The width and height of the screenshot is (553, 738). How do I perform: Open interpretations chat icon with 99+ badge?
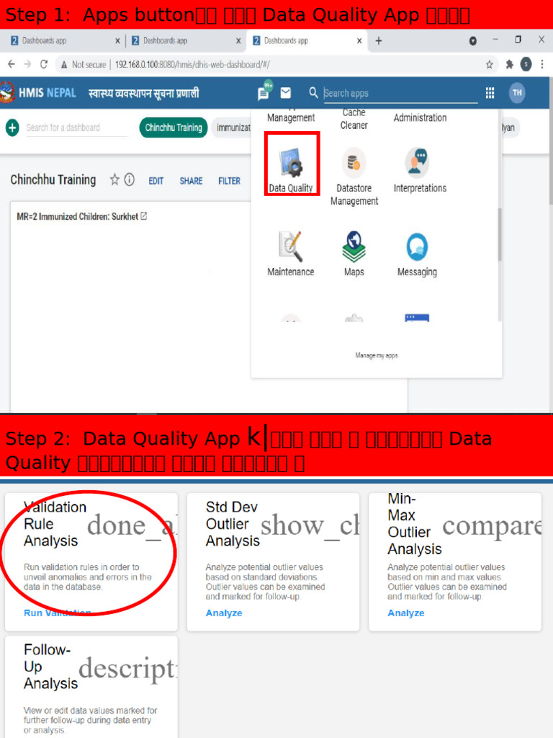click(x=264, y=92)
